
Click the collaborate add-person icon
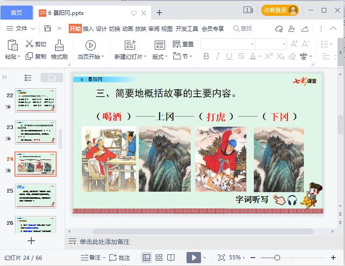[292, 29]
